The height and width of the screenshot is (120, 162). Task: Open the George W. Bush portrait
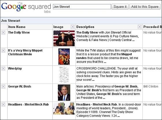[x=64, y=93]
